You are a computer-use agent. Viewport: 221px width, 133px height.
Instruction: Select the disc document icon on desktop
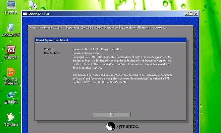pos(33,5)
